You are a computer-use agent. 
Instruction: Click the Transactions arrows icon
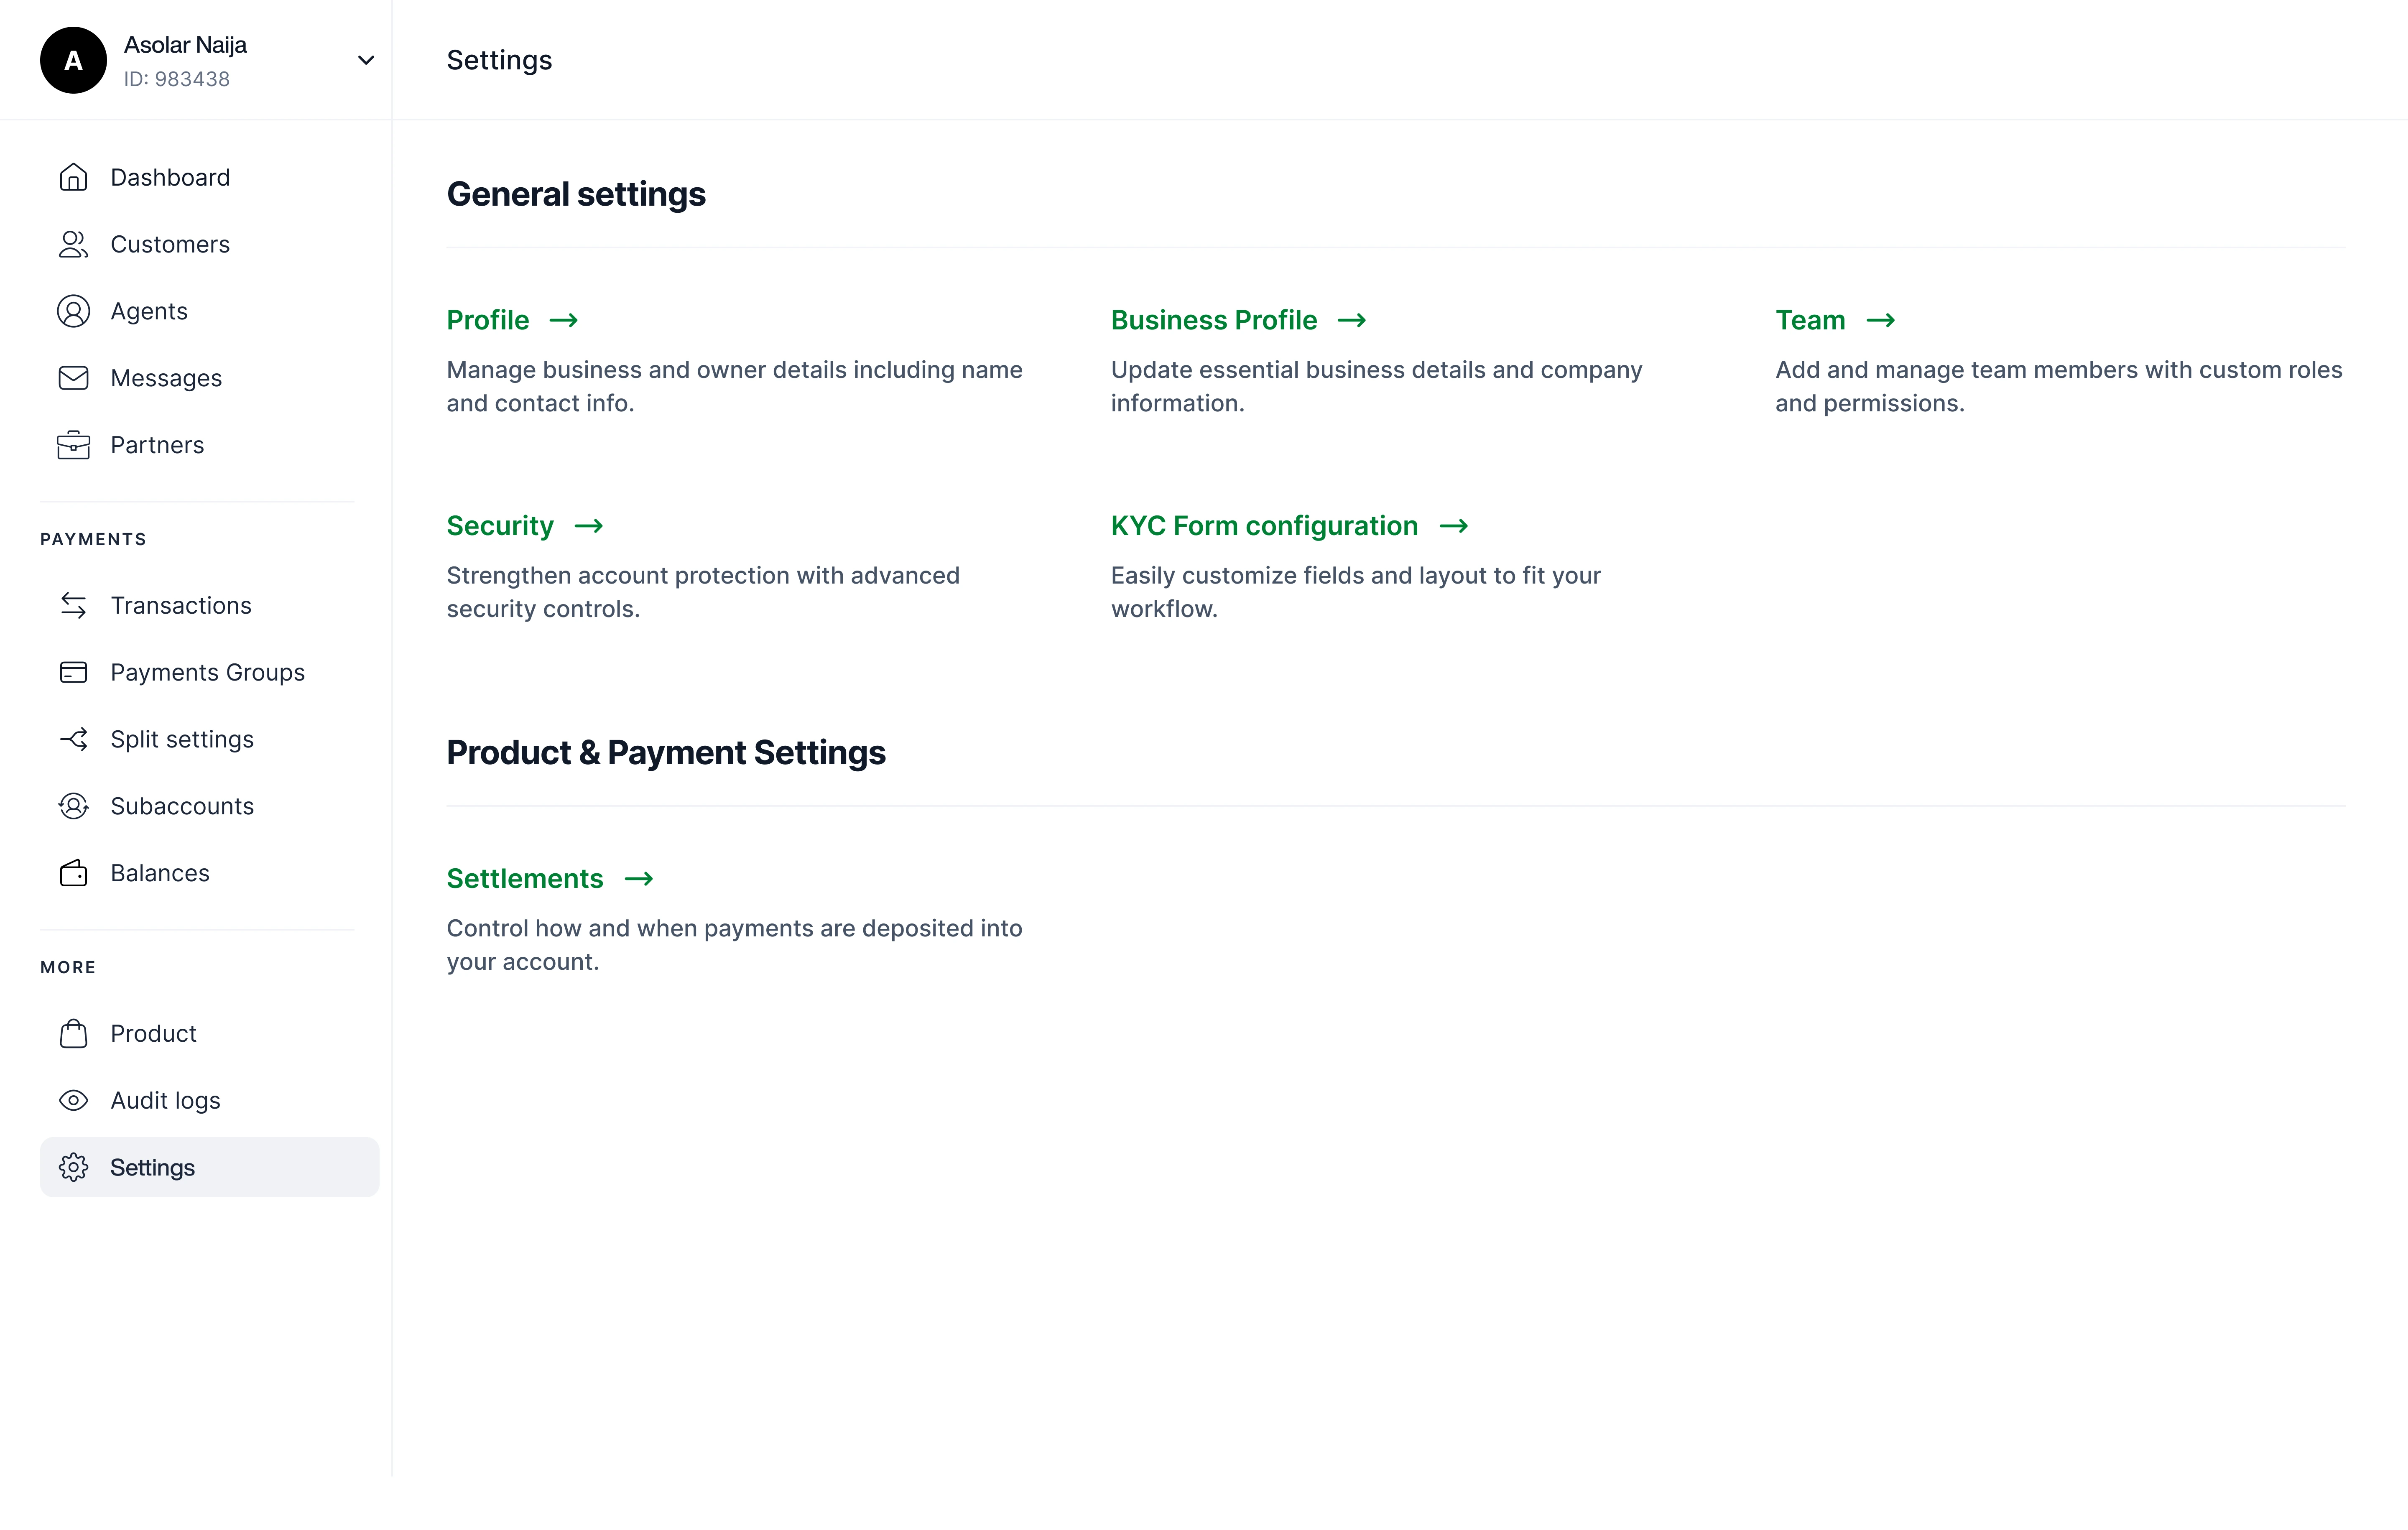73,605
